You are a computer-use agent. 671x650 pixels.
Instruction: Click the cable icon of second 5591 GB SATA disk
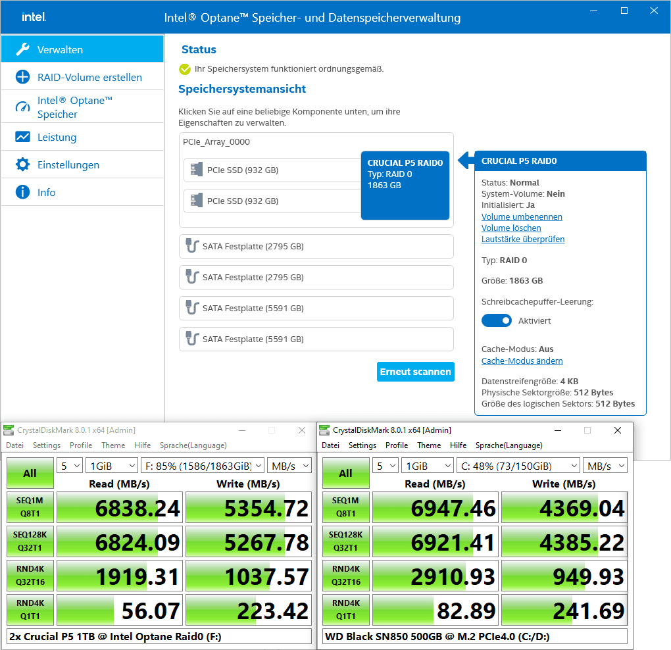click(192, 338)
